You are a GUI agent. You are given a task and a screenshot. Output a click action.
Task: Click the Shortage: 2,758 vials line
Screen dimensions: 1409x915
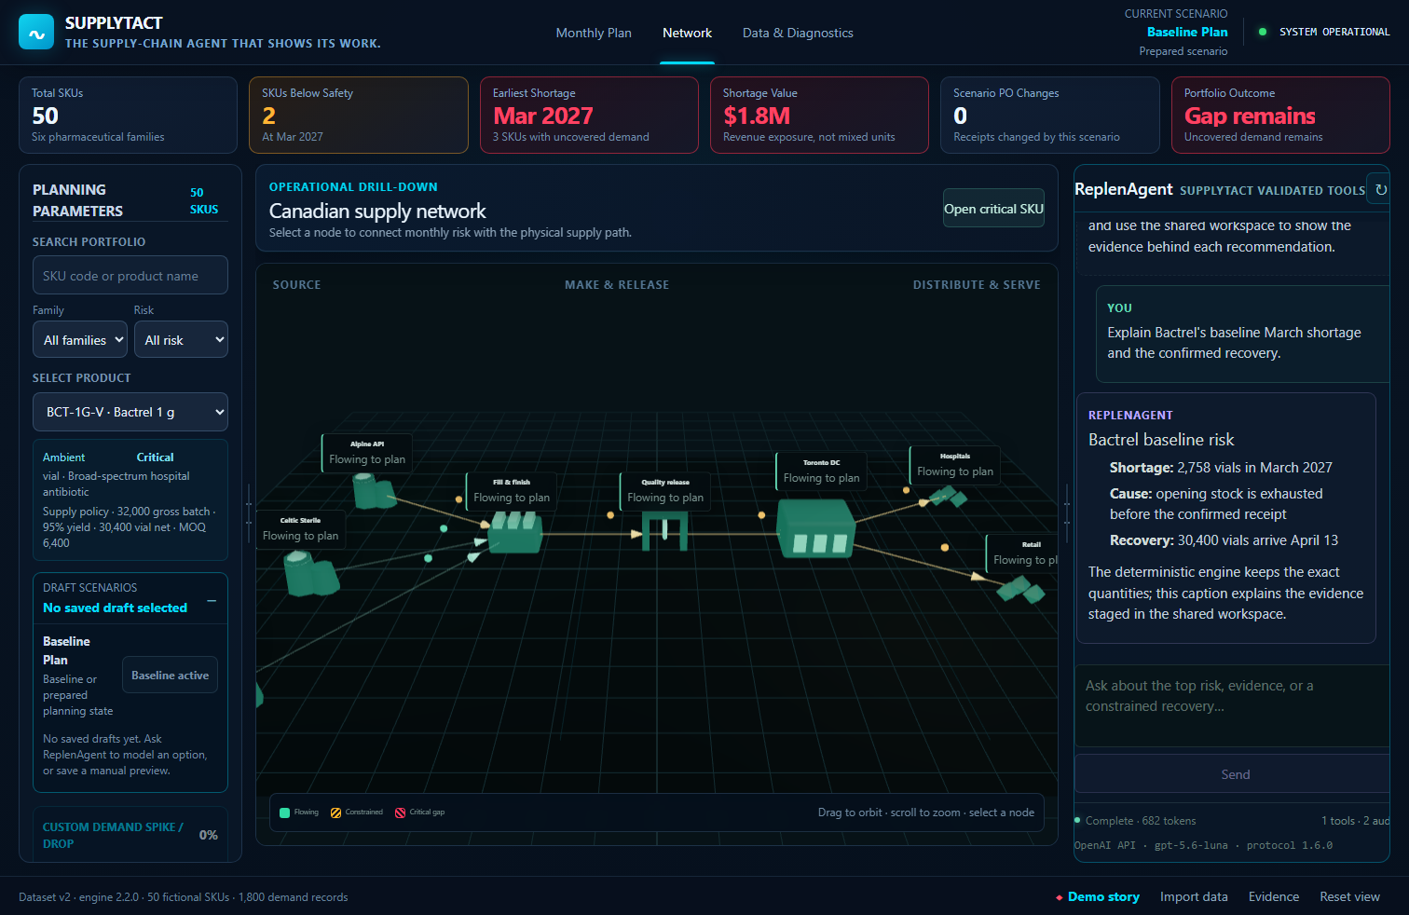[1221, 468]
